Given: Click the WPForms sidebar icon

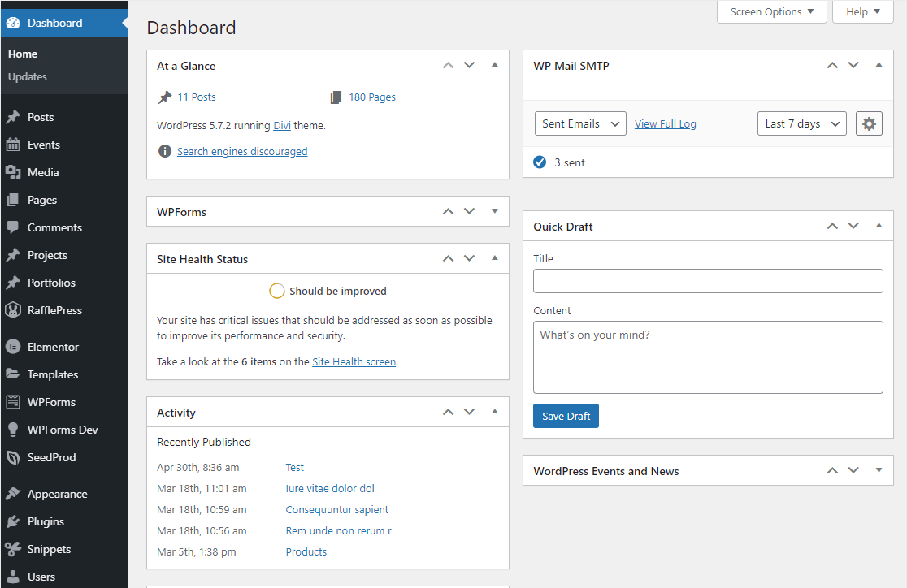Looking at the screenshot, I should point(13,402).
